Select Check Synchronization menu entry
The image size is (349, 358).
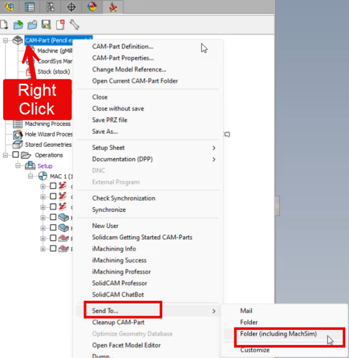(123, 198)
